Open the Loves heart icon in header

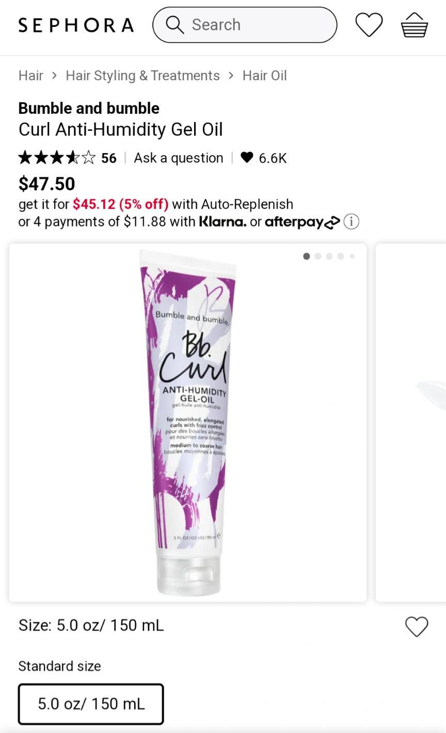tap(369, 25)
